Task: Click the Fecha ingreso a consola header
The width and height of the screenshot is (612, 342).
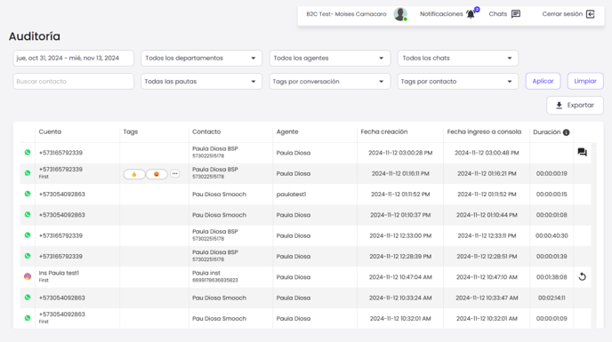Action: (x=484, y=131)
